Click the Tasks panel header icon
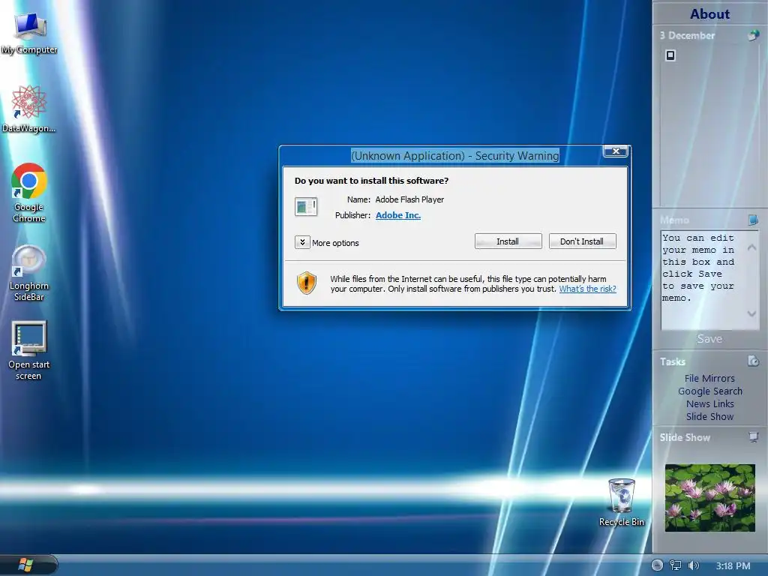 pos(753,361)
